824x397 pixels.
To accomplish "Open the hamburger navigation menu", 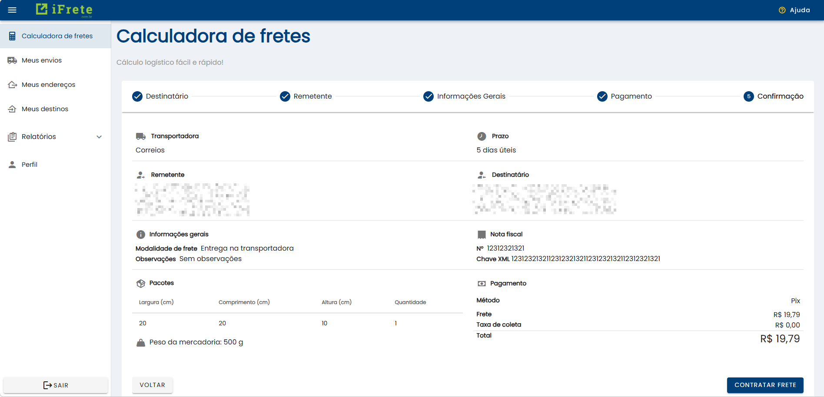I will click(12, 10).
